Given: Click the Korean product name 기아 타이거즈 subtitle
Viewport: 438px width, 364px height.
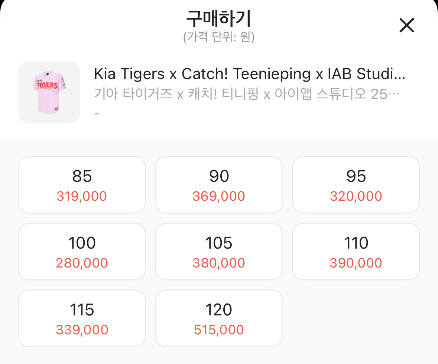Looking at the screenshot, I should (247, 94).
